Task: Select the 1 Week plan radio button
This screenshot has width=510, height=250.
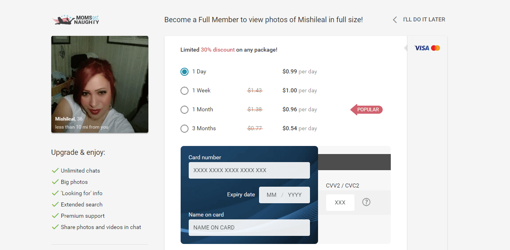Action: [x=184, y=91]
